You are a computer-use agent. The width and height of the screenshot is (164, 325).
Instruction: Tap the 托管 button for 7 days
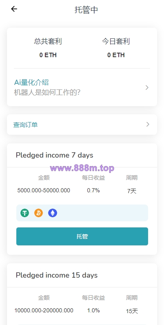point(82,236)
